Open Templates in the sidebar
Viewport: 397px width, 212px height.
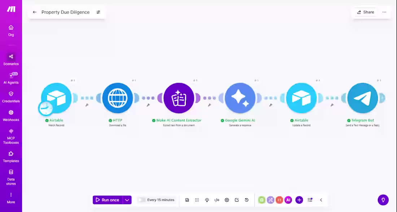click(11, 157)
